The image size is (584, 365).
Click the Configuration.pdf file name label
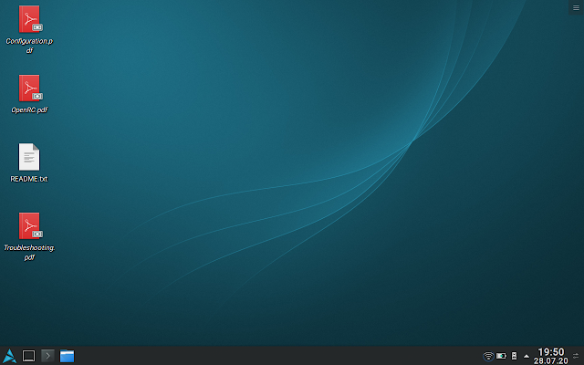[x=29, y=46]
